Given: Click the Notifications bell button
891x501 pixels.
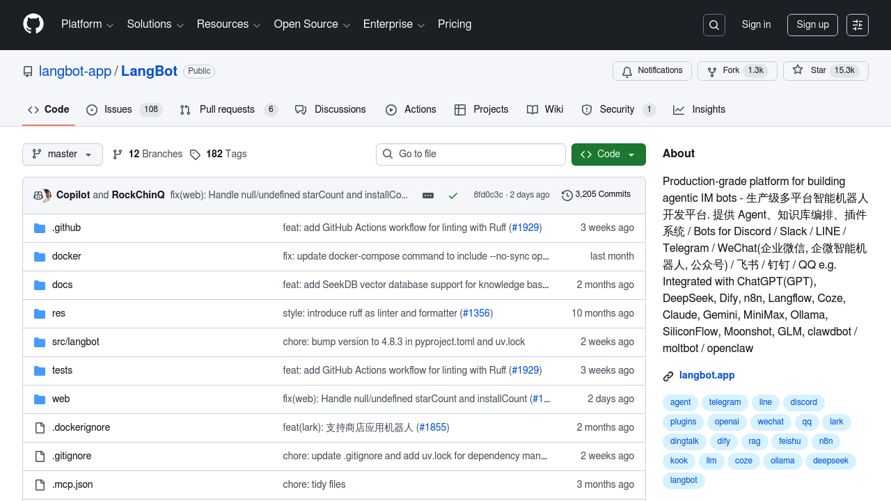Looking at the screenshot, I should pyautogui.click(x=652, y=71).
